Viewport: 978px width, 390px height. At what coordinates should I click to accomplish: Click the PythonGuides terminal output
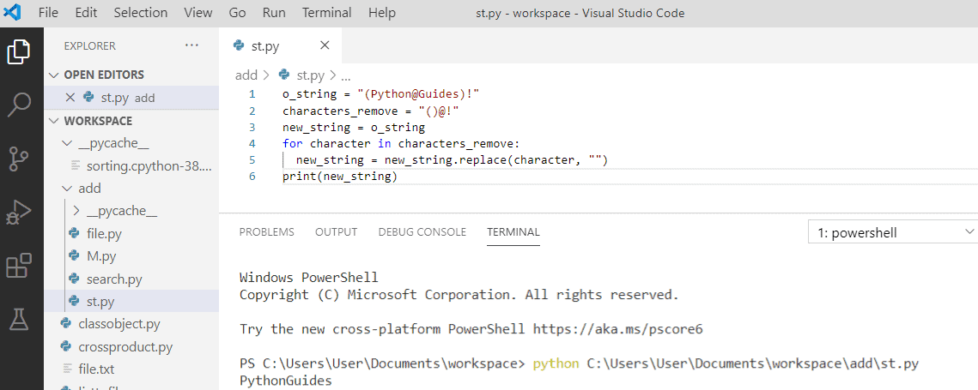coord(286,380)
